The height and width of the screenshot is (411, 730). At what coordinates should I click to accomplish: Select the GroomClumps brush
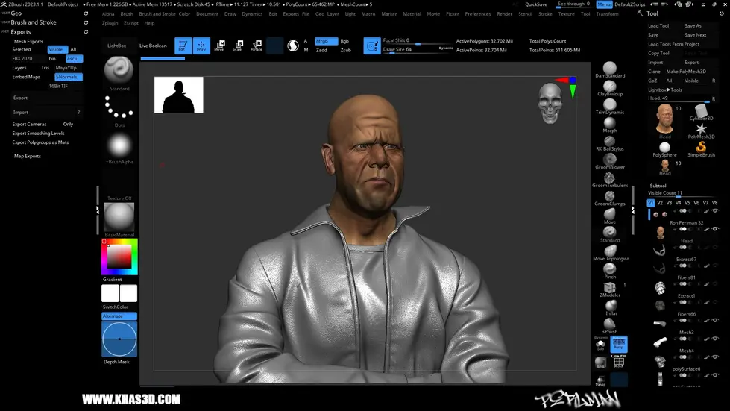pyautogui.click(x=610, y=198)
